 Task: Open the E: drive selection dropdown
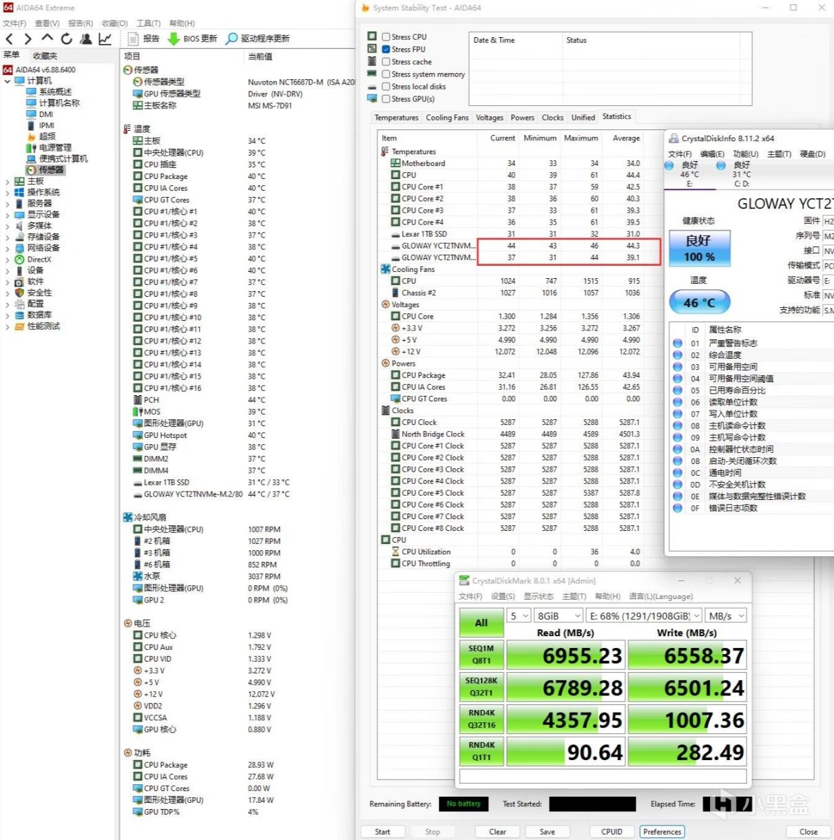pyautogui.click(x=643, y=616)
